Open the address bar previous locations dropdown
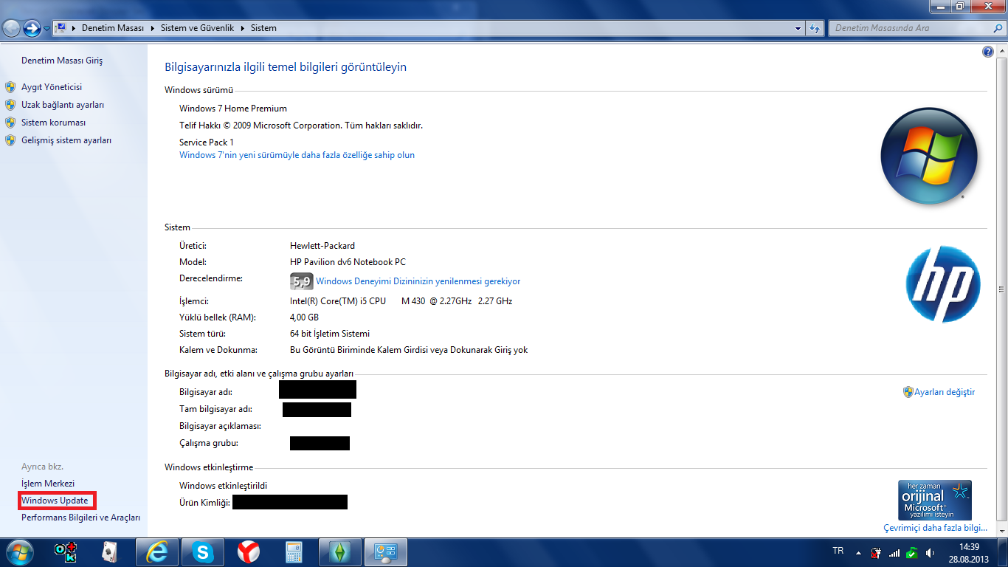This screenshot has width=1008, height=567. (x=798, y=28)
